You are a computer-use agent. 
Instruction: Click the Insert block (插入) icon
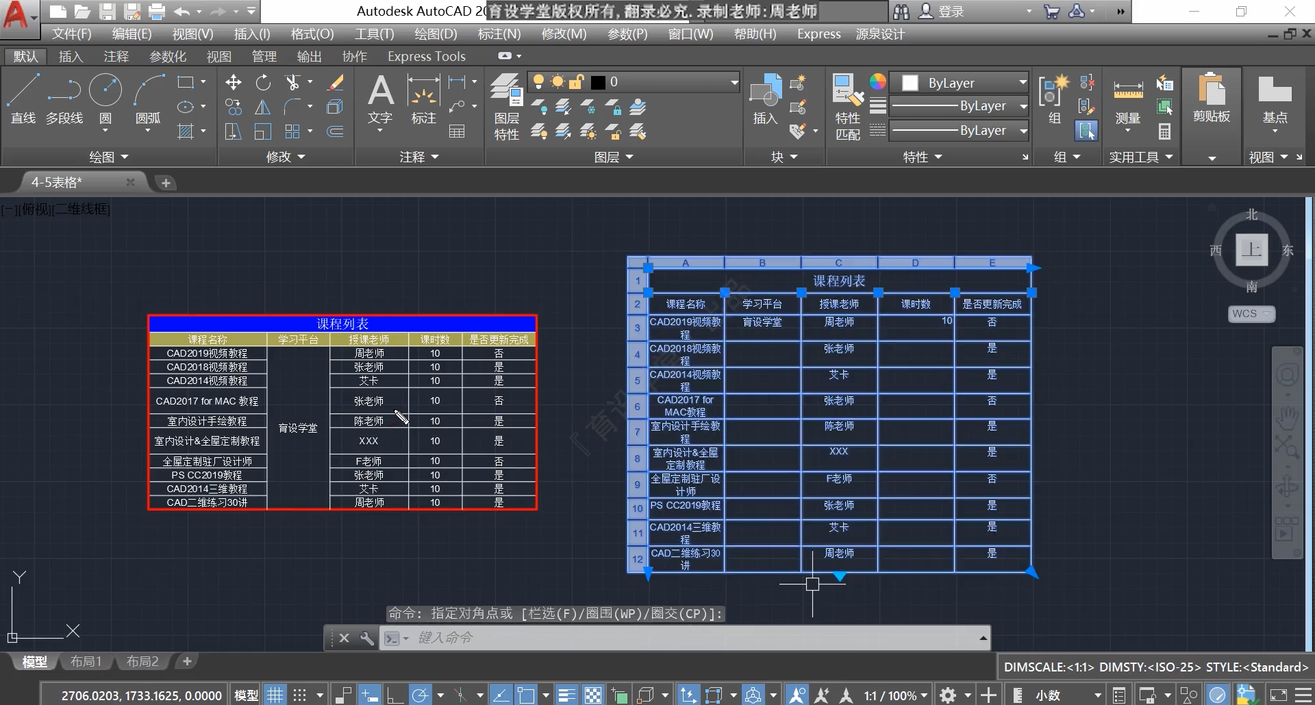click(x=765, y=100)
